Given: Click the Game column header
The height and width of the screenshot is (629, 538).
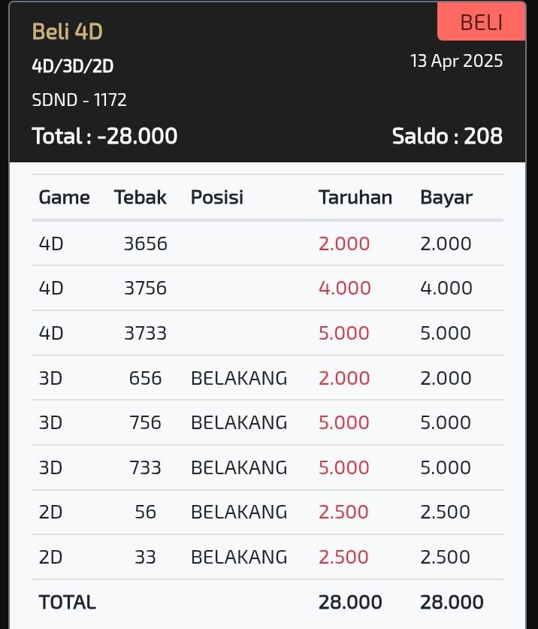Looking at the screenshot, I should [x=64, y=198].
